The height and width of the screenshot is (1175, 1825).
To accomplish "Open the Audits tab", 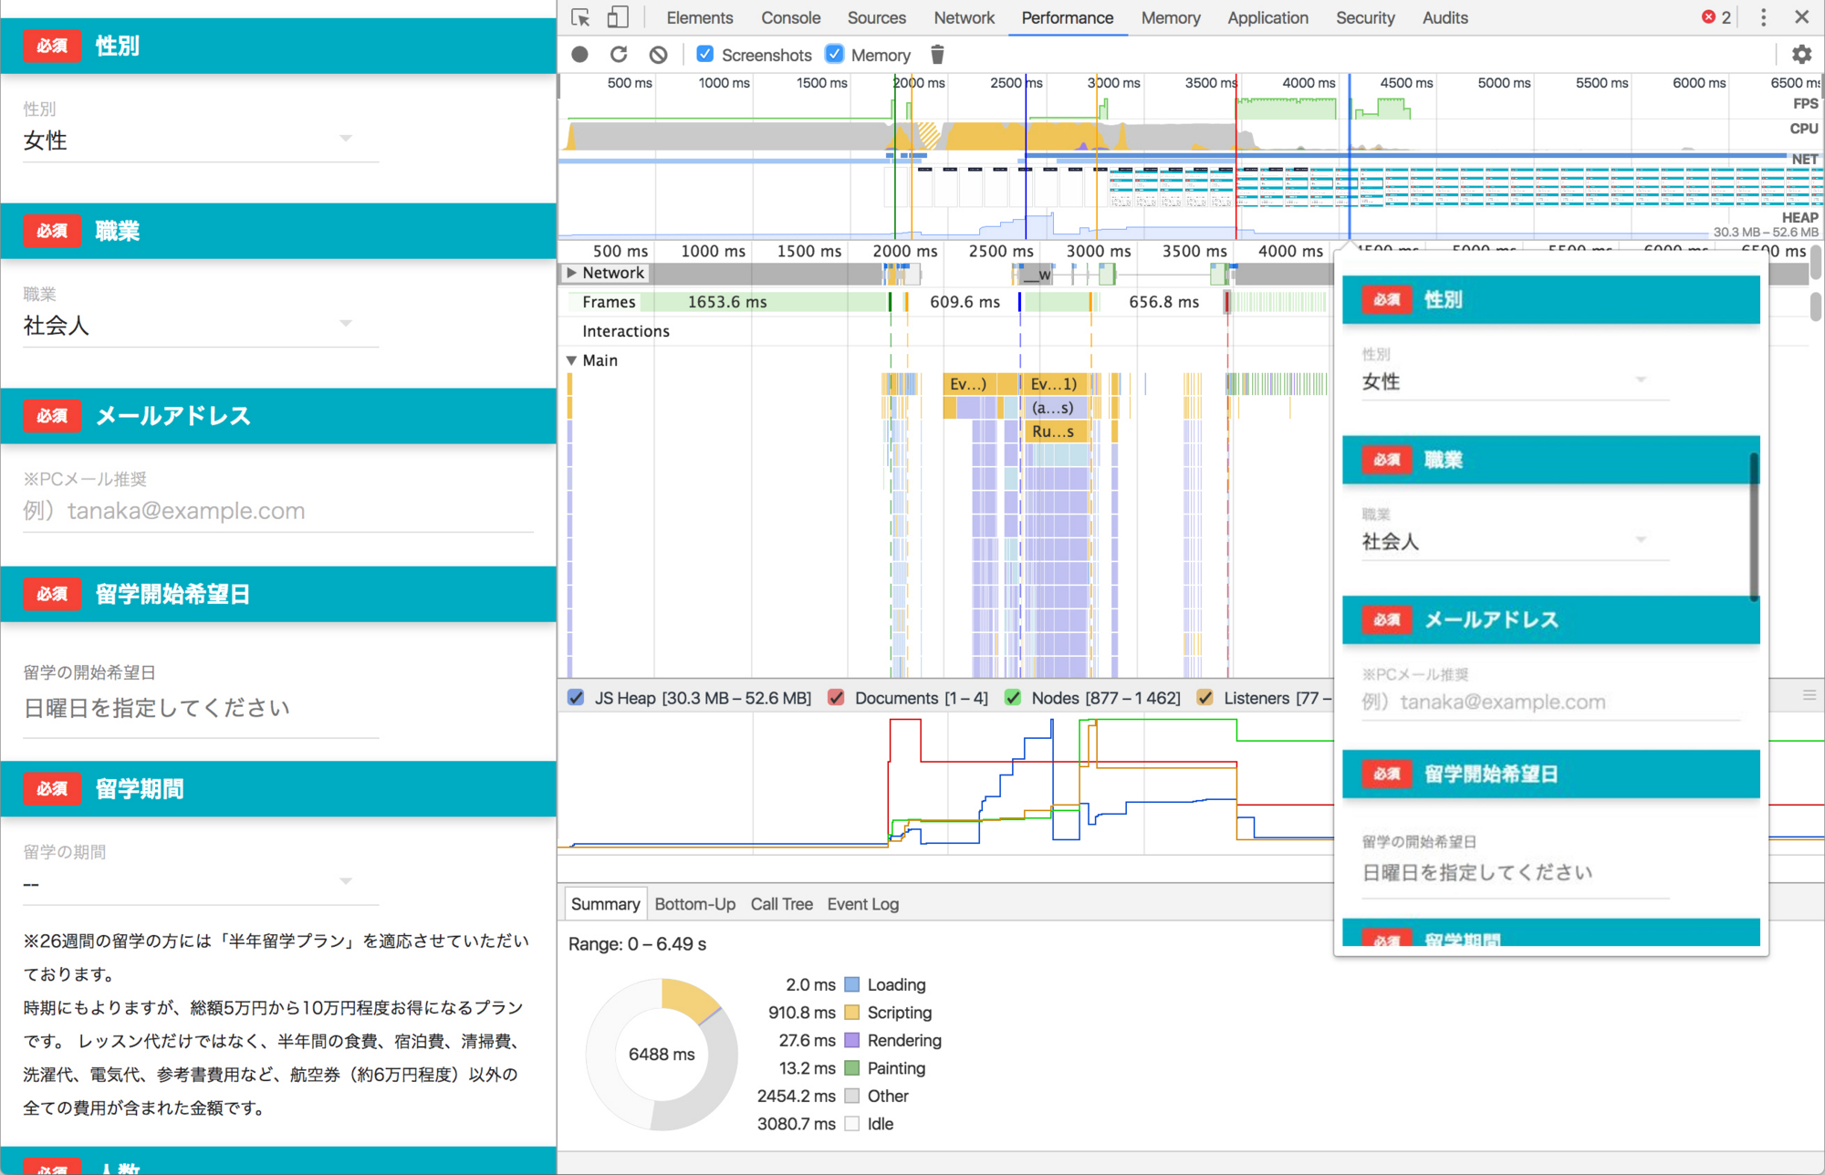I will coord(1444,17).
